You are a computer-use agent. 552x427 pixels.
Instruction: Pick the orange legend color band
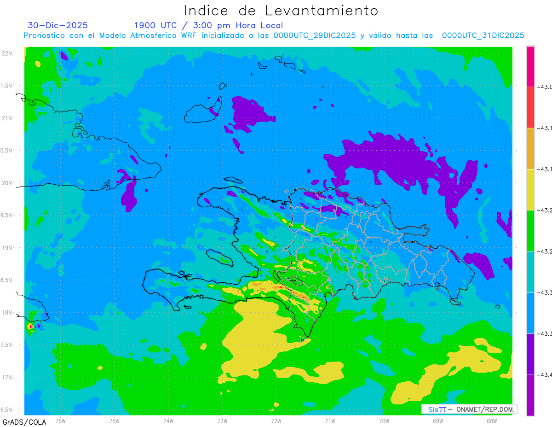point(530,148)
